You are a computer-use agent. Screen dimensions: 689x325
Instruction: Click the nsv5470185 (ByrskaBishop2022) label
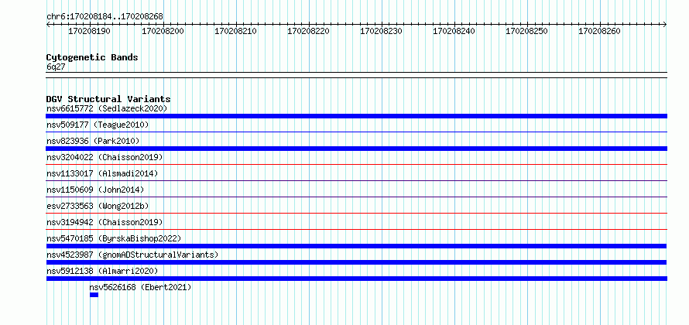[x=114, y=238]
